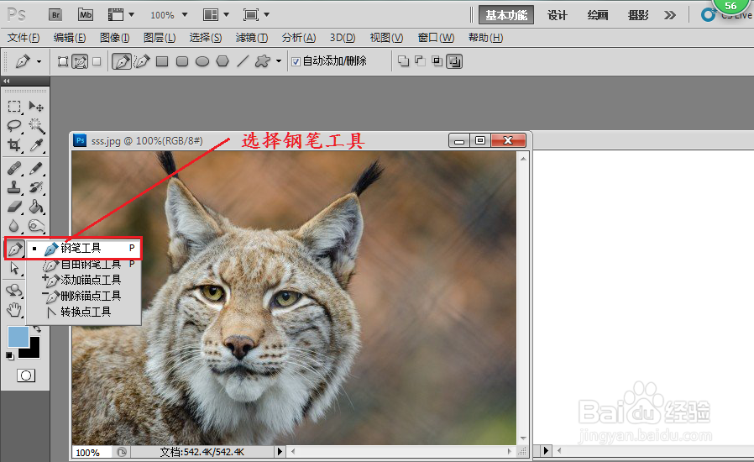Select Intersect path areas option

coord(437,61)
